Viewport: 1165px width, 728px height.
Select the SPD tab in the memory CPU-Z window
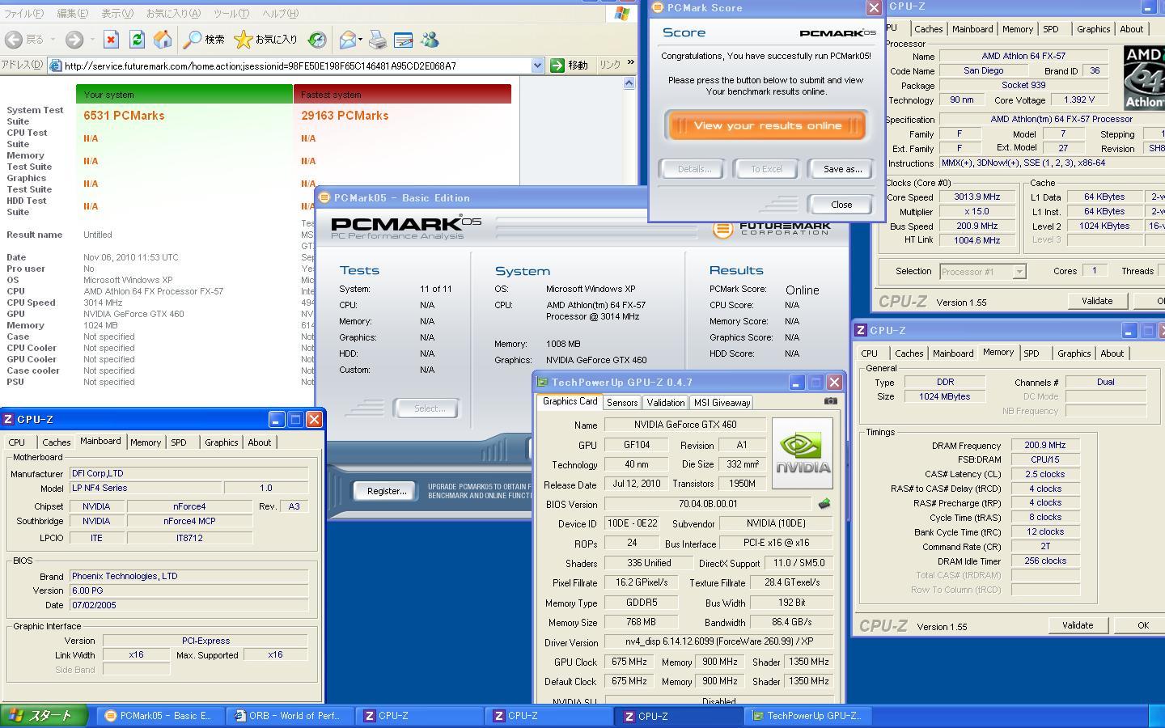click(x=1031, y=353)
